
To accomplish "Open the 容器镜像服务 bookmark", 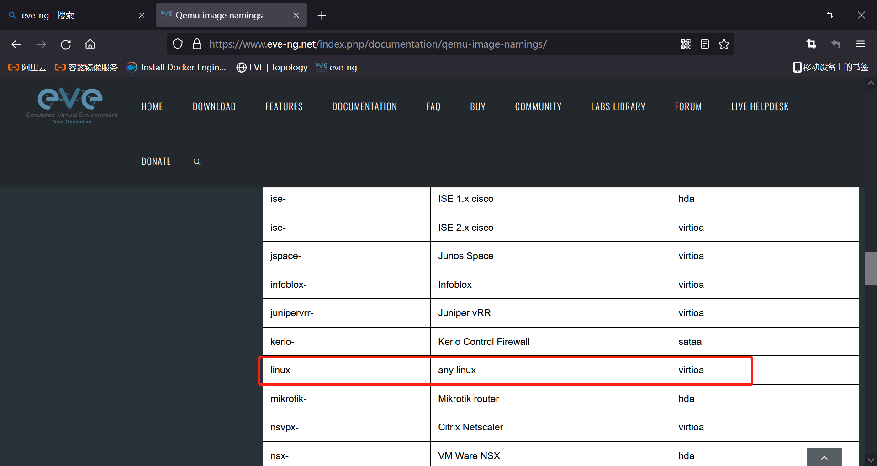I will click(86, 68).
